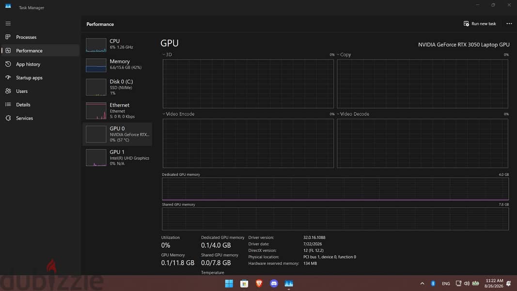Screen dimensions: 517x291
Task: Go to the Startup apps page
Action: click(40, 78)
